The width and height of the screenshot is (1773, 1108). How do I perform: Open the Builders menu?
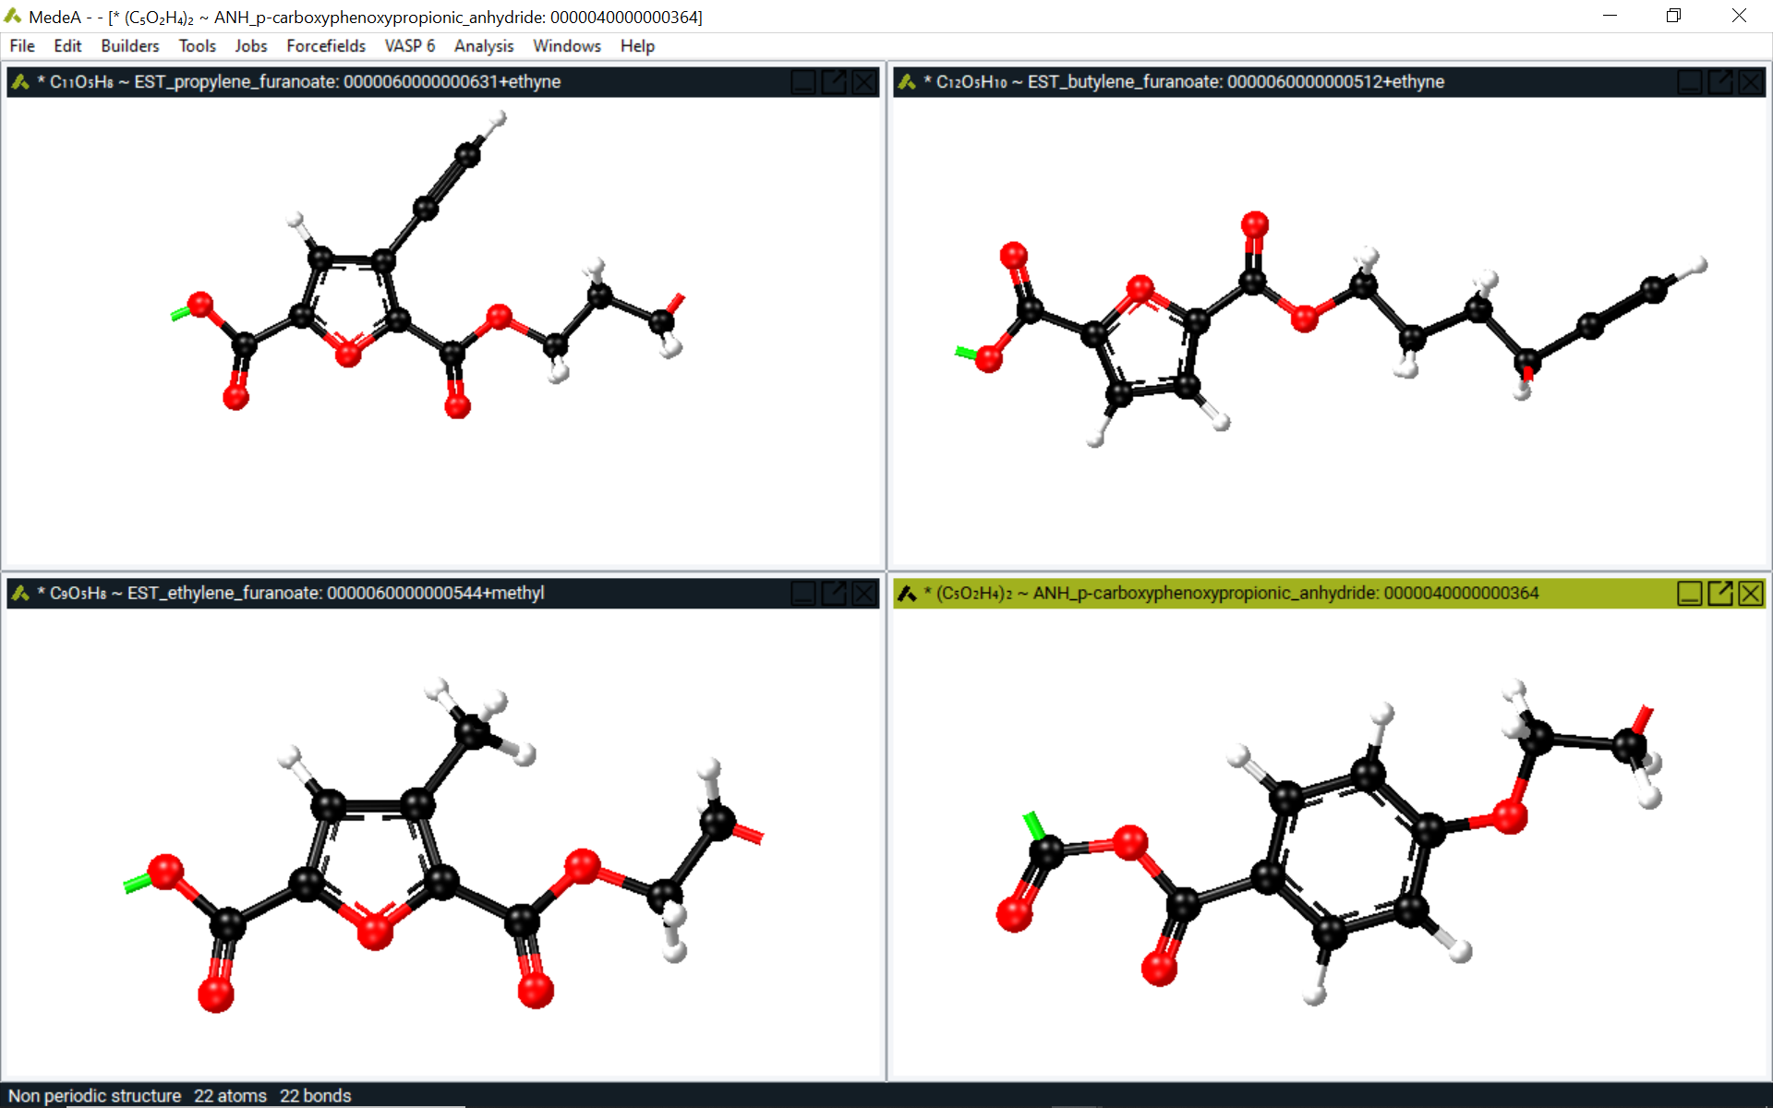(x=129, y=46)
